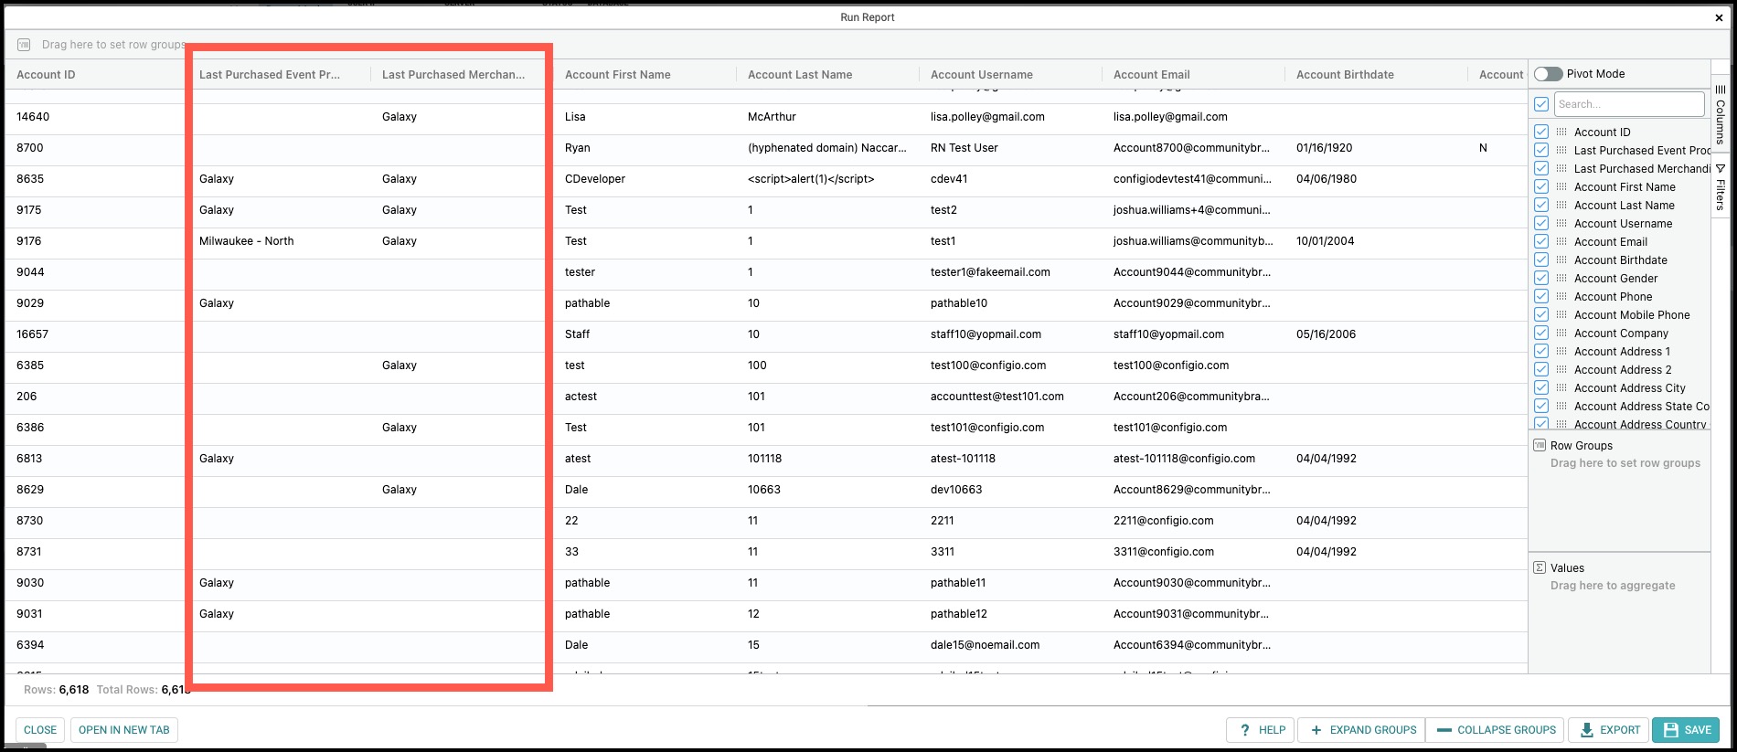Image resolution: width=1737 pixels, height=752 pixels.
Task: Toggle Pivot Mode on
Action: tap(1548, 74)
